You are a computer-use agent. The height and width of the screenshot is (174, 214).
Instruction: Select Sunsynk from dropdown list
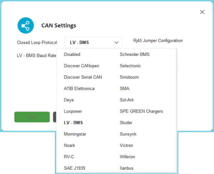click(x=128, y=134)
